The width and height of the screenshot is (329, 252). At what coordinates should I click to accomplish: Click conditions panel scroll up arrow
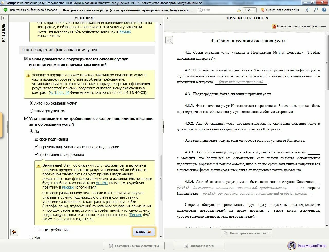pos(161,25)
